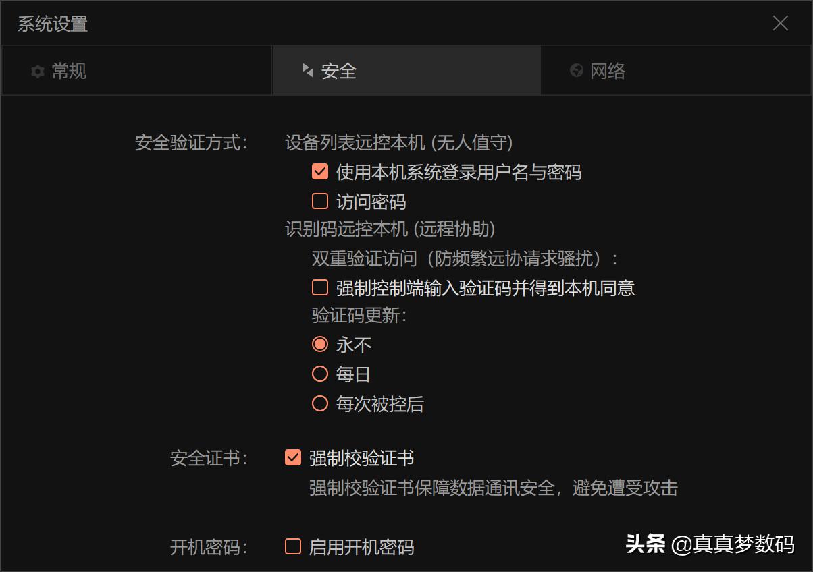The height and width of the screenshot is (572, 813).
Task: Select 每次被控后 update frequency
Action: pyautogui.click(x=319, y=404)
